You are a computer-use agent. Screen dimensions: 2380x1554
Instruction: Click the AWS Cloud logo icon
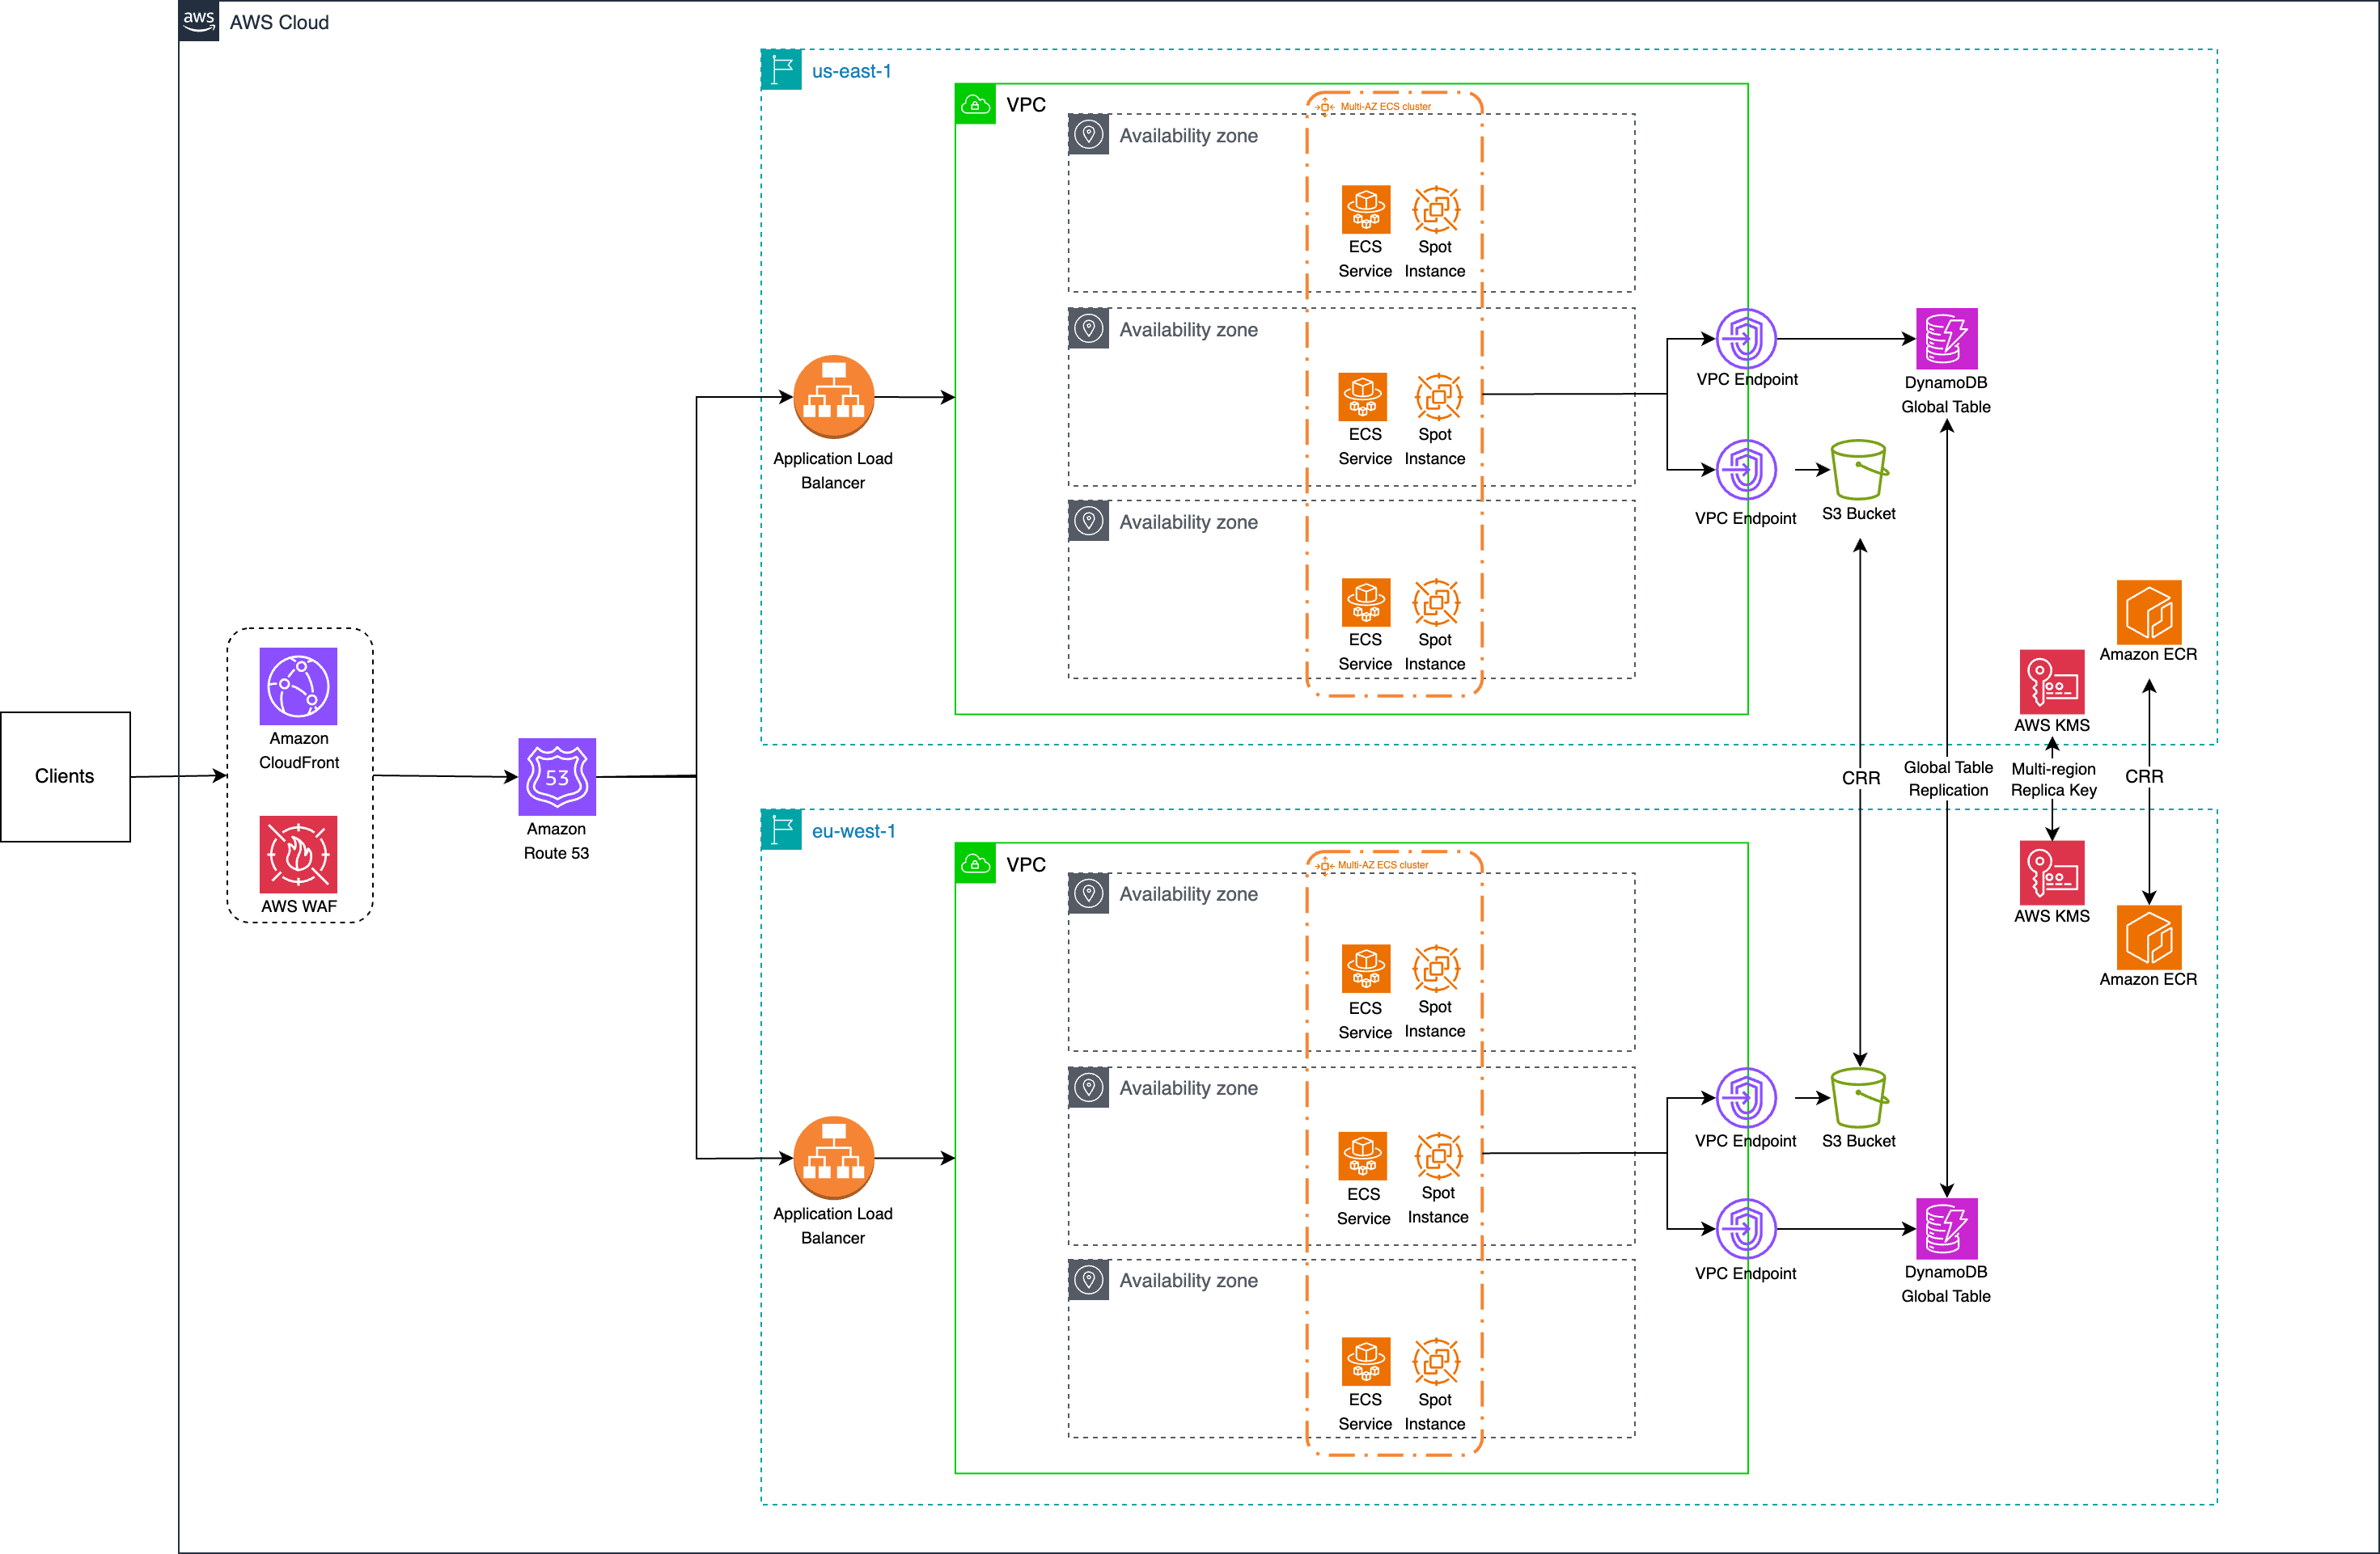pyautogui.click(x=199, y=21)
